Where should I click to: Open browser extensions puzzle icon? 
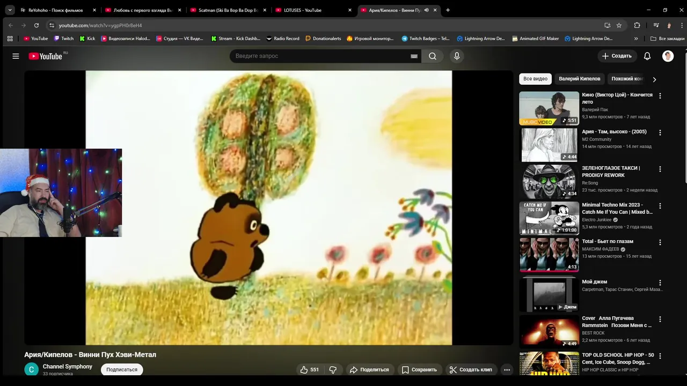[x=637, y=25]
